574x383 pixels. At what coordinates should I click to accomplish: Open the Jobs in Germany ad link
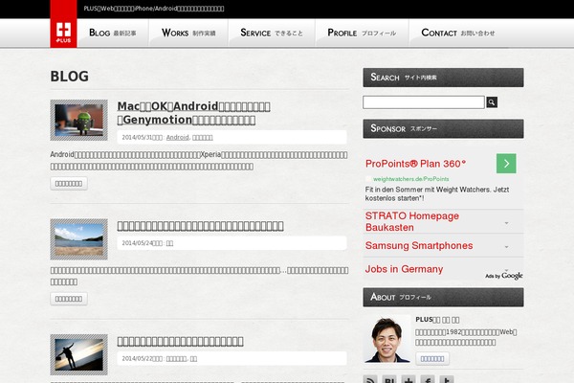pos(404,269)
